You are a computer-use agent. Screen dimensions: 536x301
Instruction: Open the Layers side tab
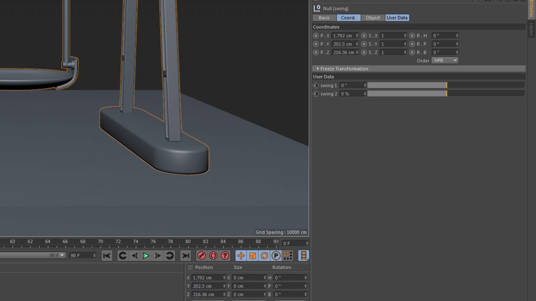531,30
